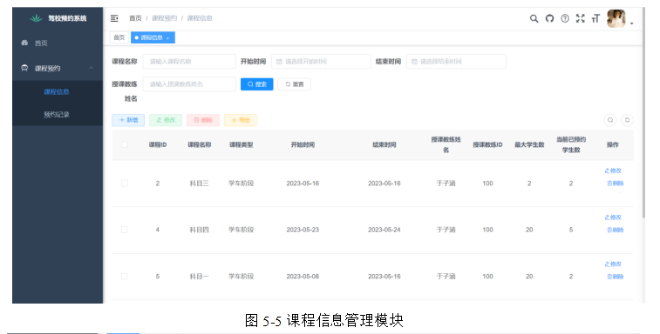The image size is (660, 334).
Task: Click the 课程ID column header
Action: coord(158,144)
